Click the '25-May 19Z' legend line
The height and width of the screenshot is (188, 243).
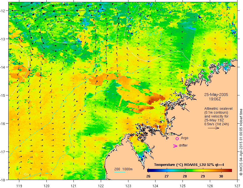214,120
